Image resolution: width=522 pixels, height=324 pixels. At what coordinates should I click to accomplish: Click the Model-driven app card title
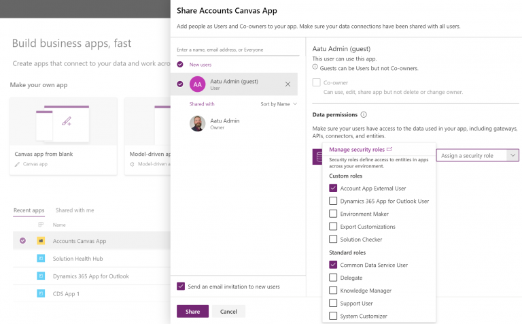tap(150, 154)
